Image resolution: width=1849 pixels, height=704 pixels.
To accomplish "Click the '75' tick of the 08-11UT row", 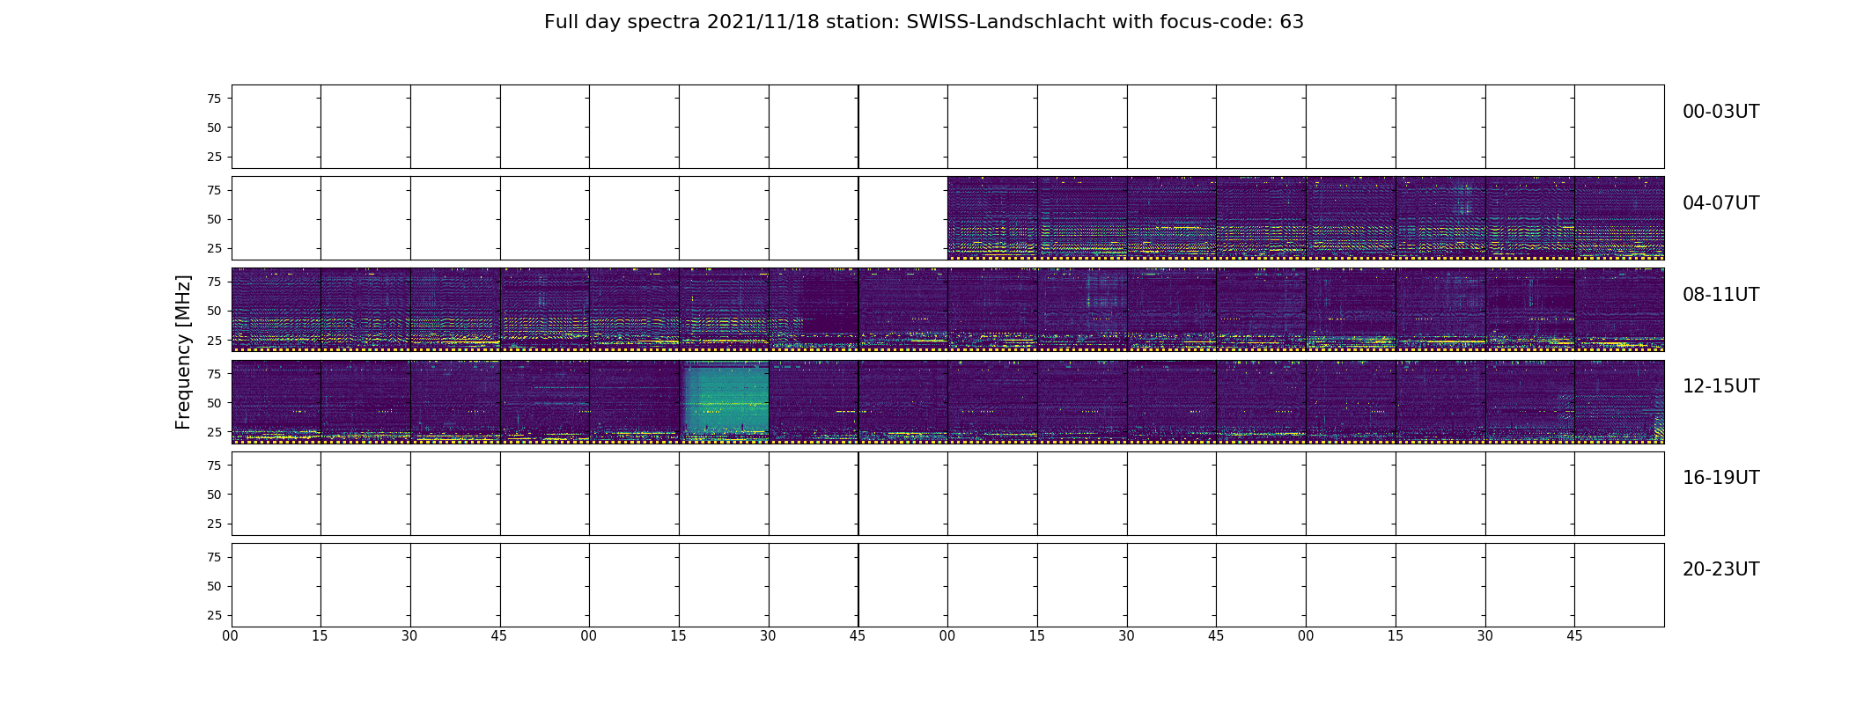I will pyautogui.click(x=214, y=282).
